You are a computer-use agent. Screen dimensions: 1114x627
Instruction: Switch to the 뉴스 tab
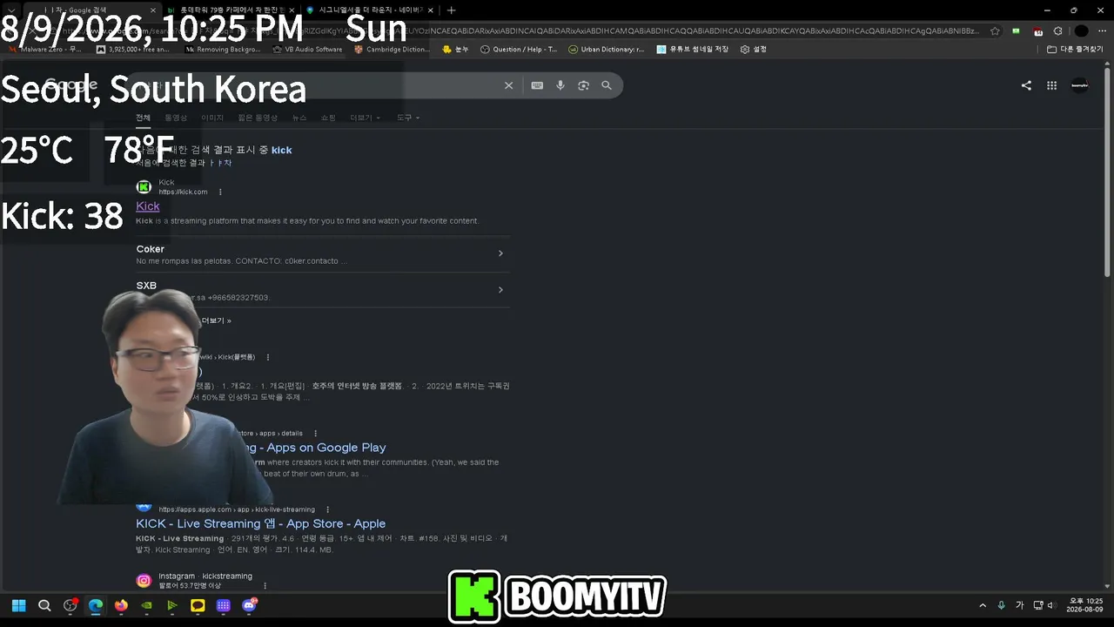[x=299, y=118]
